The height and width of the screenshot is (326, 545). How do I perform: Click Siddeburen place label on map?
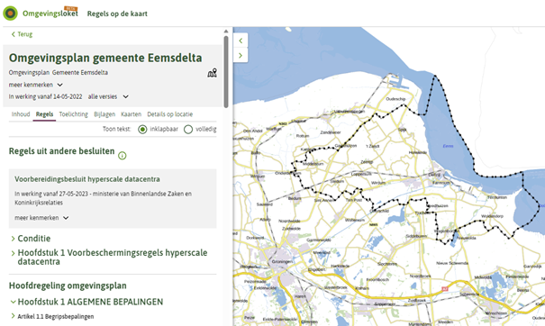416,236
